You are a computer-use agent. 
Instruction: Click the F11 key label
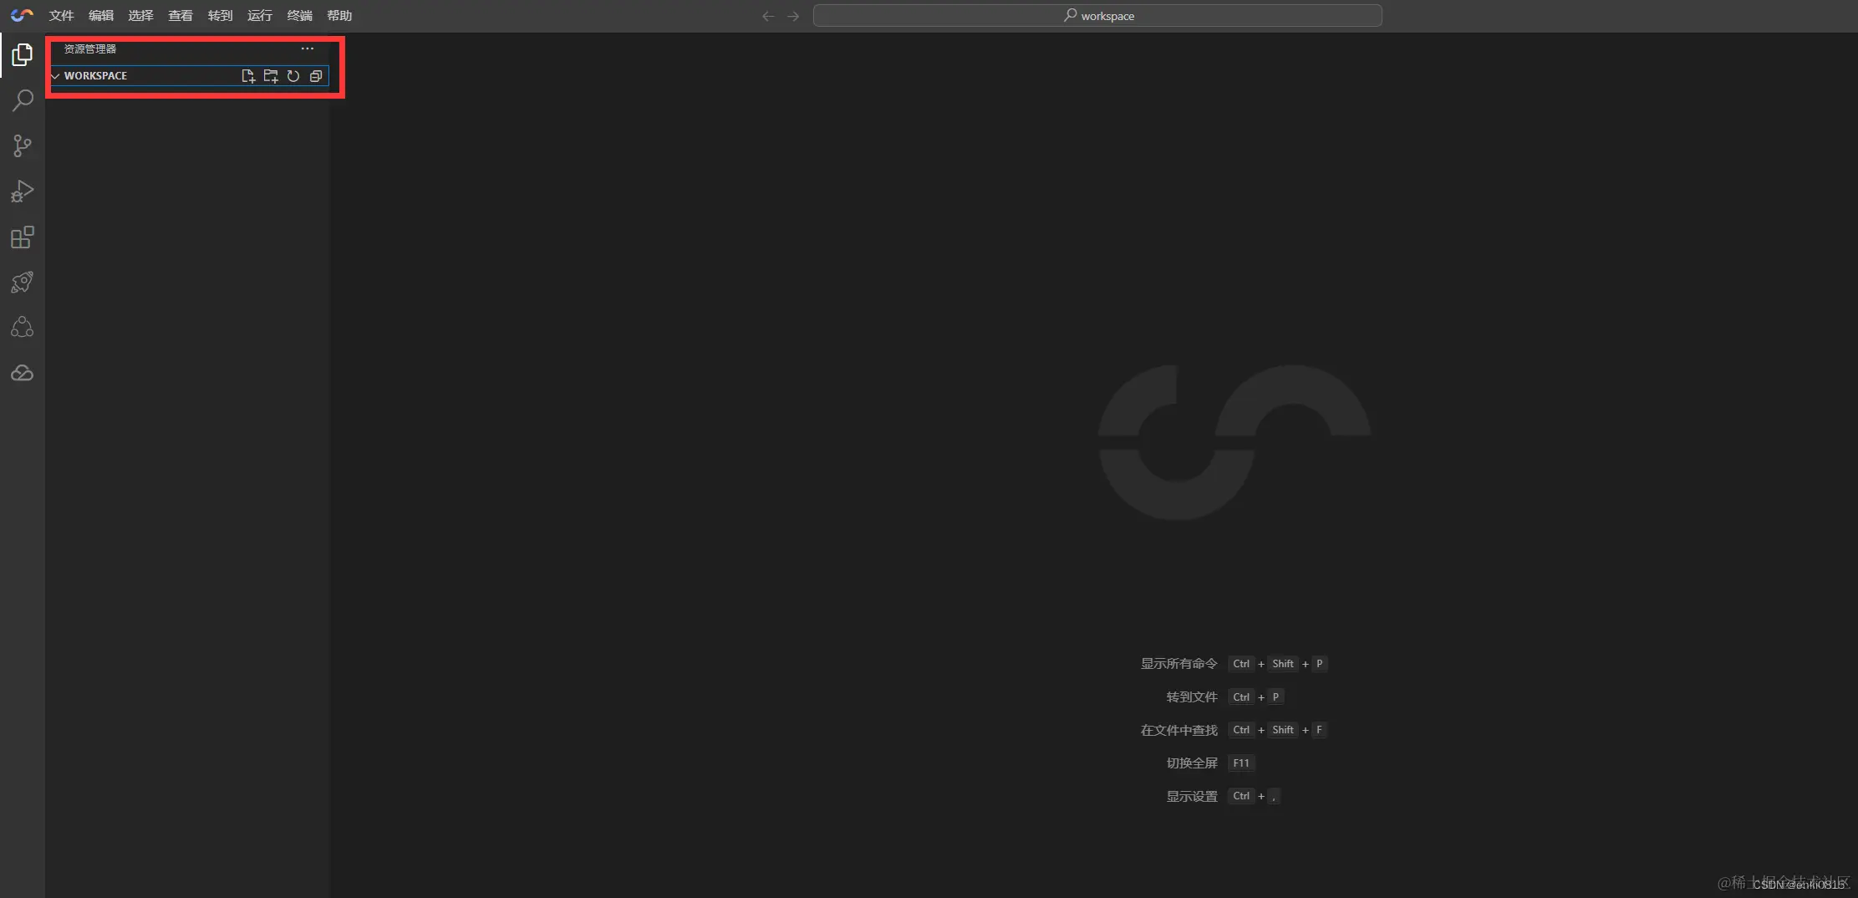(x=1241, y=763)
